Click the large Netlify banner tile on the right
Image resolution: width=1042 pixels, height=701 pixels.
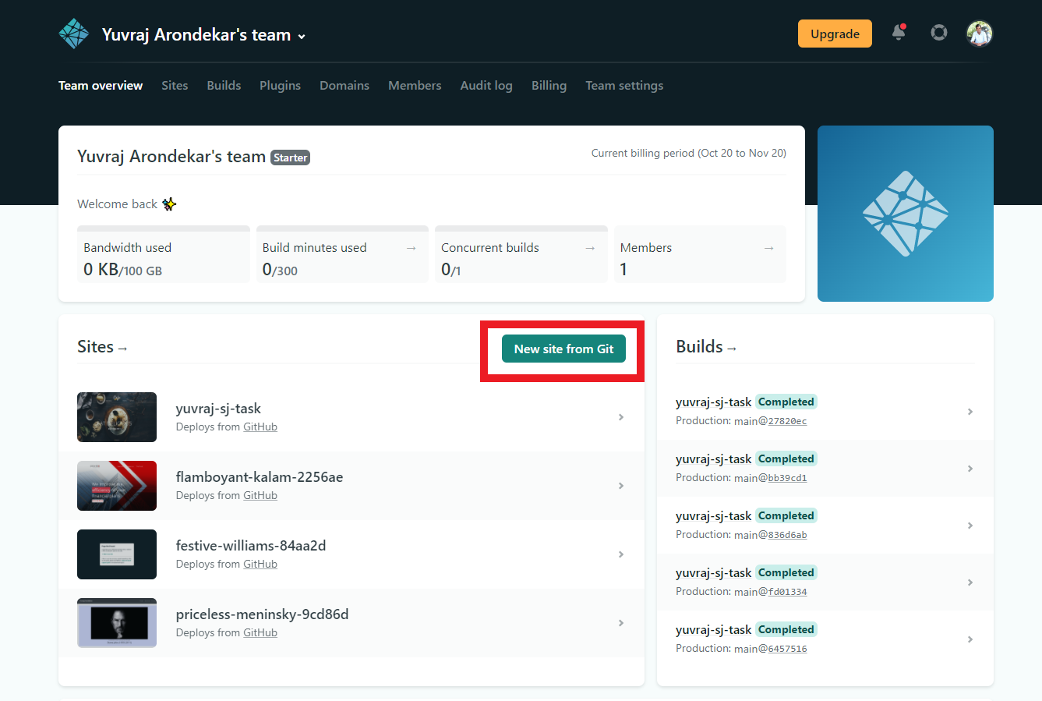point(905,213)
